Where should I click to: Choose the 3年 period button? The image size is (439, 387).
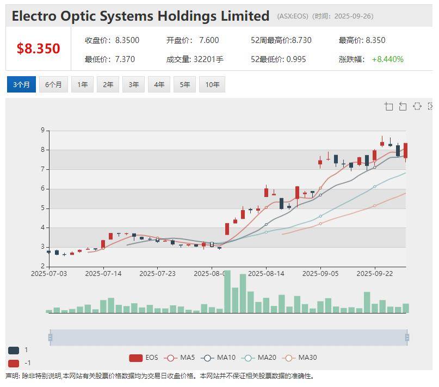click(x=134, y=84)
